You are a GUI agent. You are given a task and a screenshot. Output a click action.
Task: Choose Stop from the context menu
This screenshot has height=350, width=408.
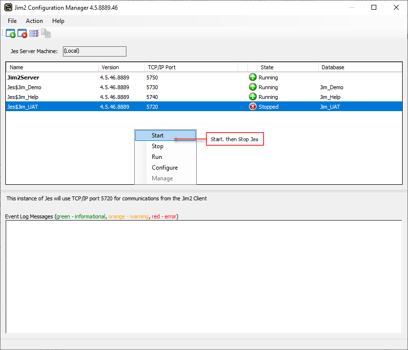[158, 146]
